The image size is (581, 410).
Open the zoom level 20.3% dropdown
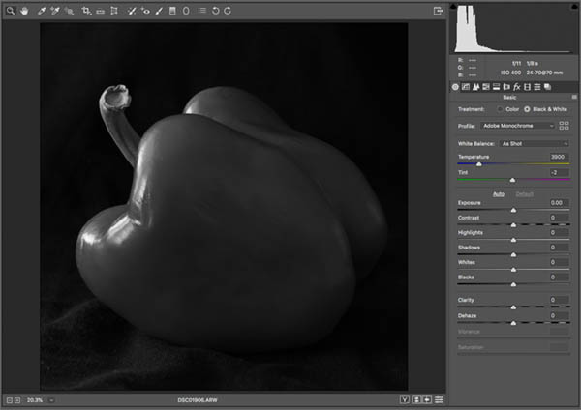tap(51, 400)
